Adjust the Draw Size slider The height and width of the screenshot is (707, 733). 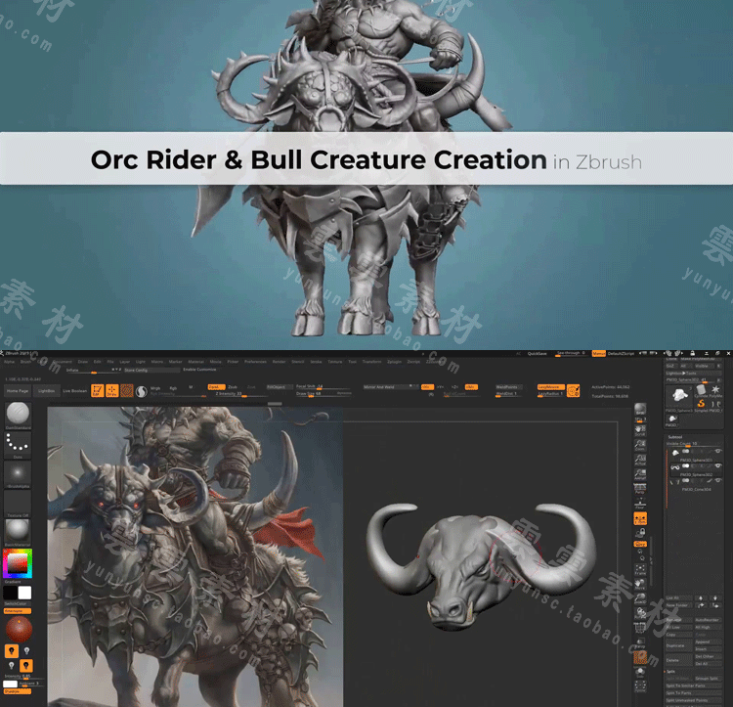(x=323, y=394)
